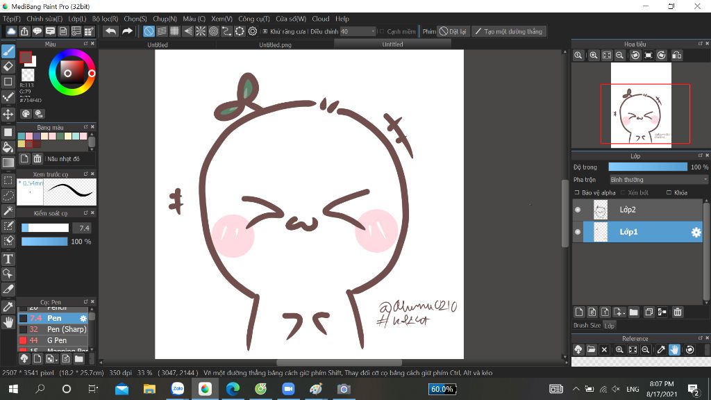Duplicate the current layer

pos(649,312)
